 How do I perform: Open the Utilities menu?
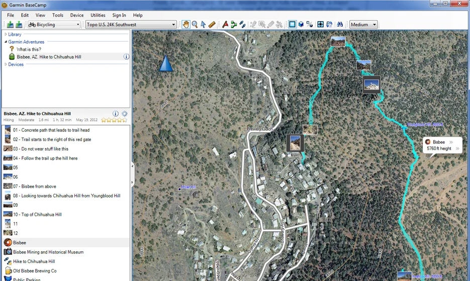[98, 15]
